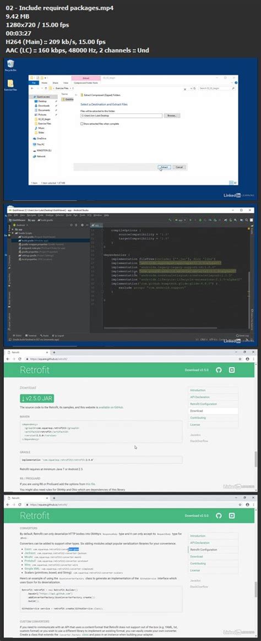261x641 pixels.
Task: Open the Extract ribbon tab in File Explorer
Action: (x=85, y=78)
